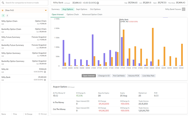
Task: Click the purple put bar at 36500 strike
Action: pos(63,53)
